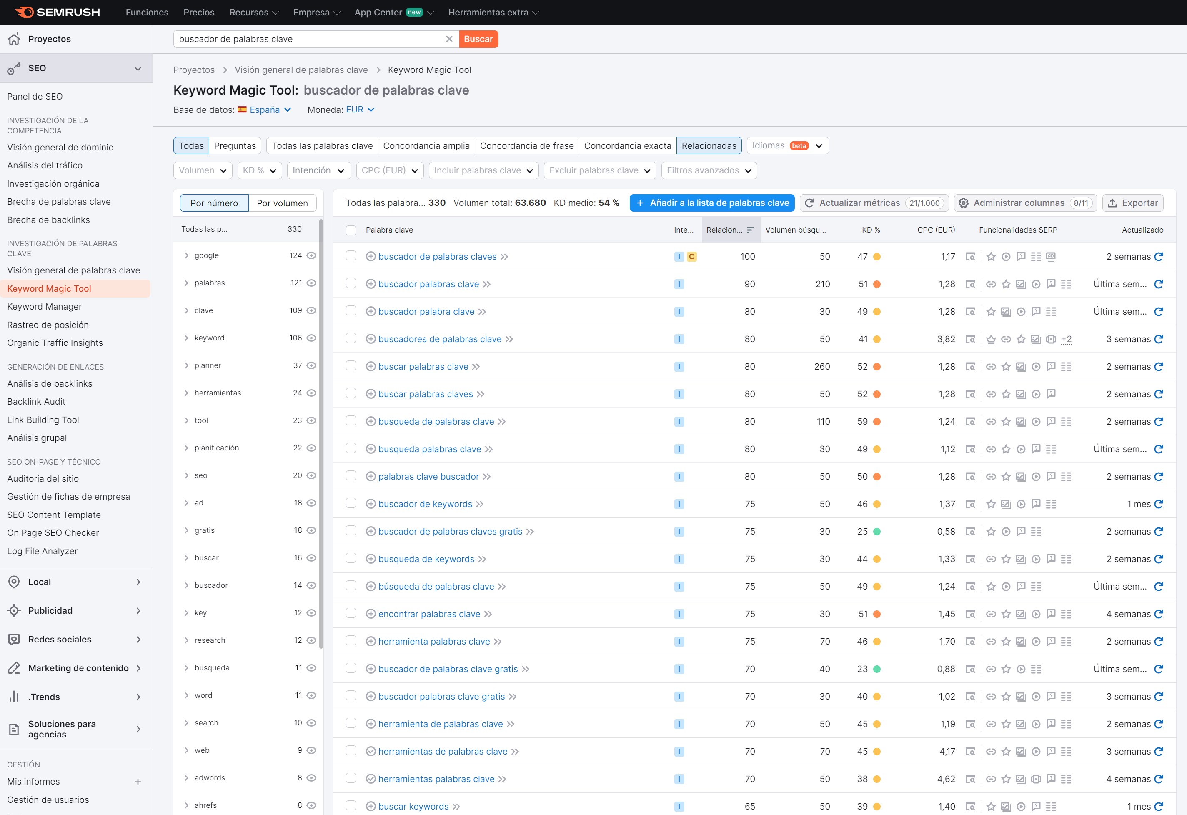The width and height of the screenshot is (1187, 815).
Task: Add new report with plus icon
Action: [x=138, y=782]
